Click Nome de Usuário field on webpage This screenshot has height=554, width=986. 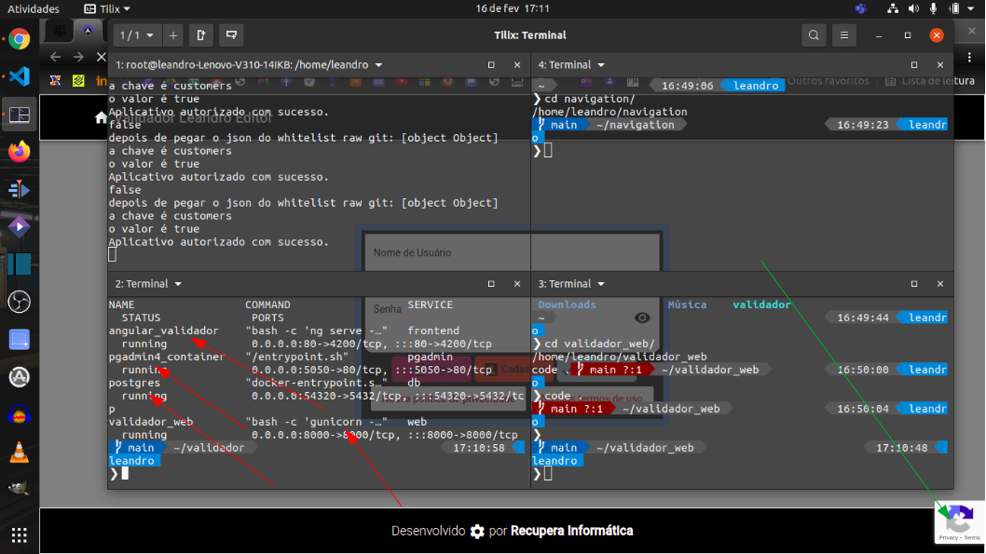pyautogui.click(x=512, y=252)
